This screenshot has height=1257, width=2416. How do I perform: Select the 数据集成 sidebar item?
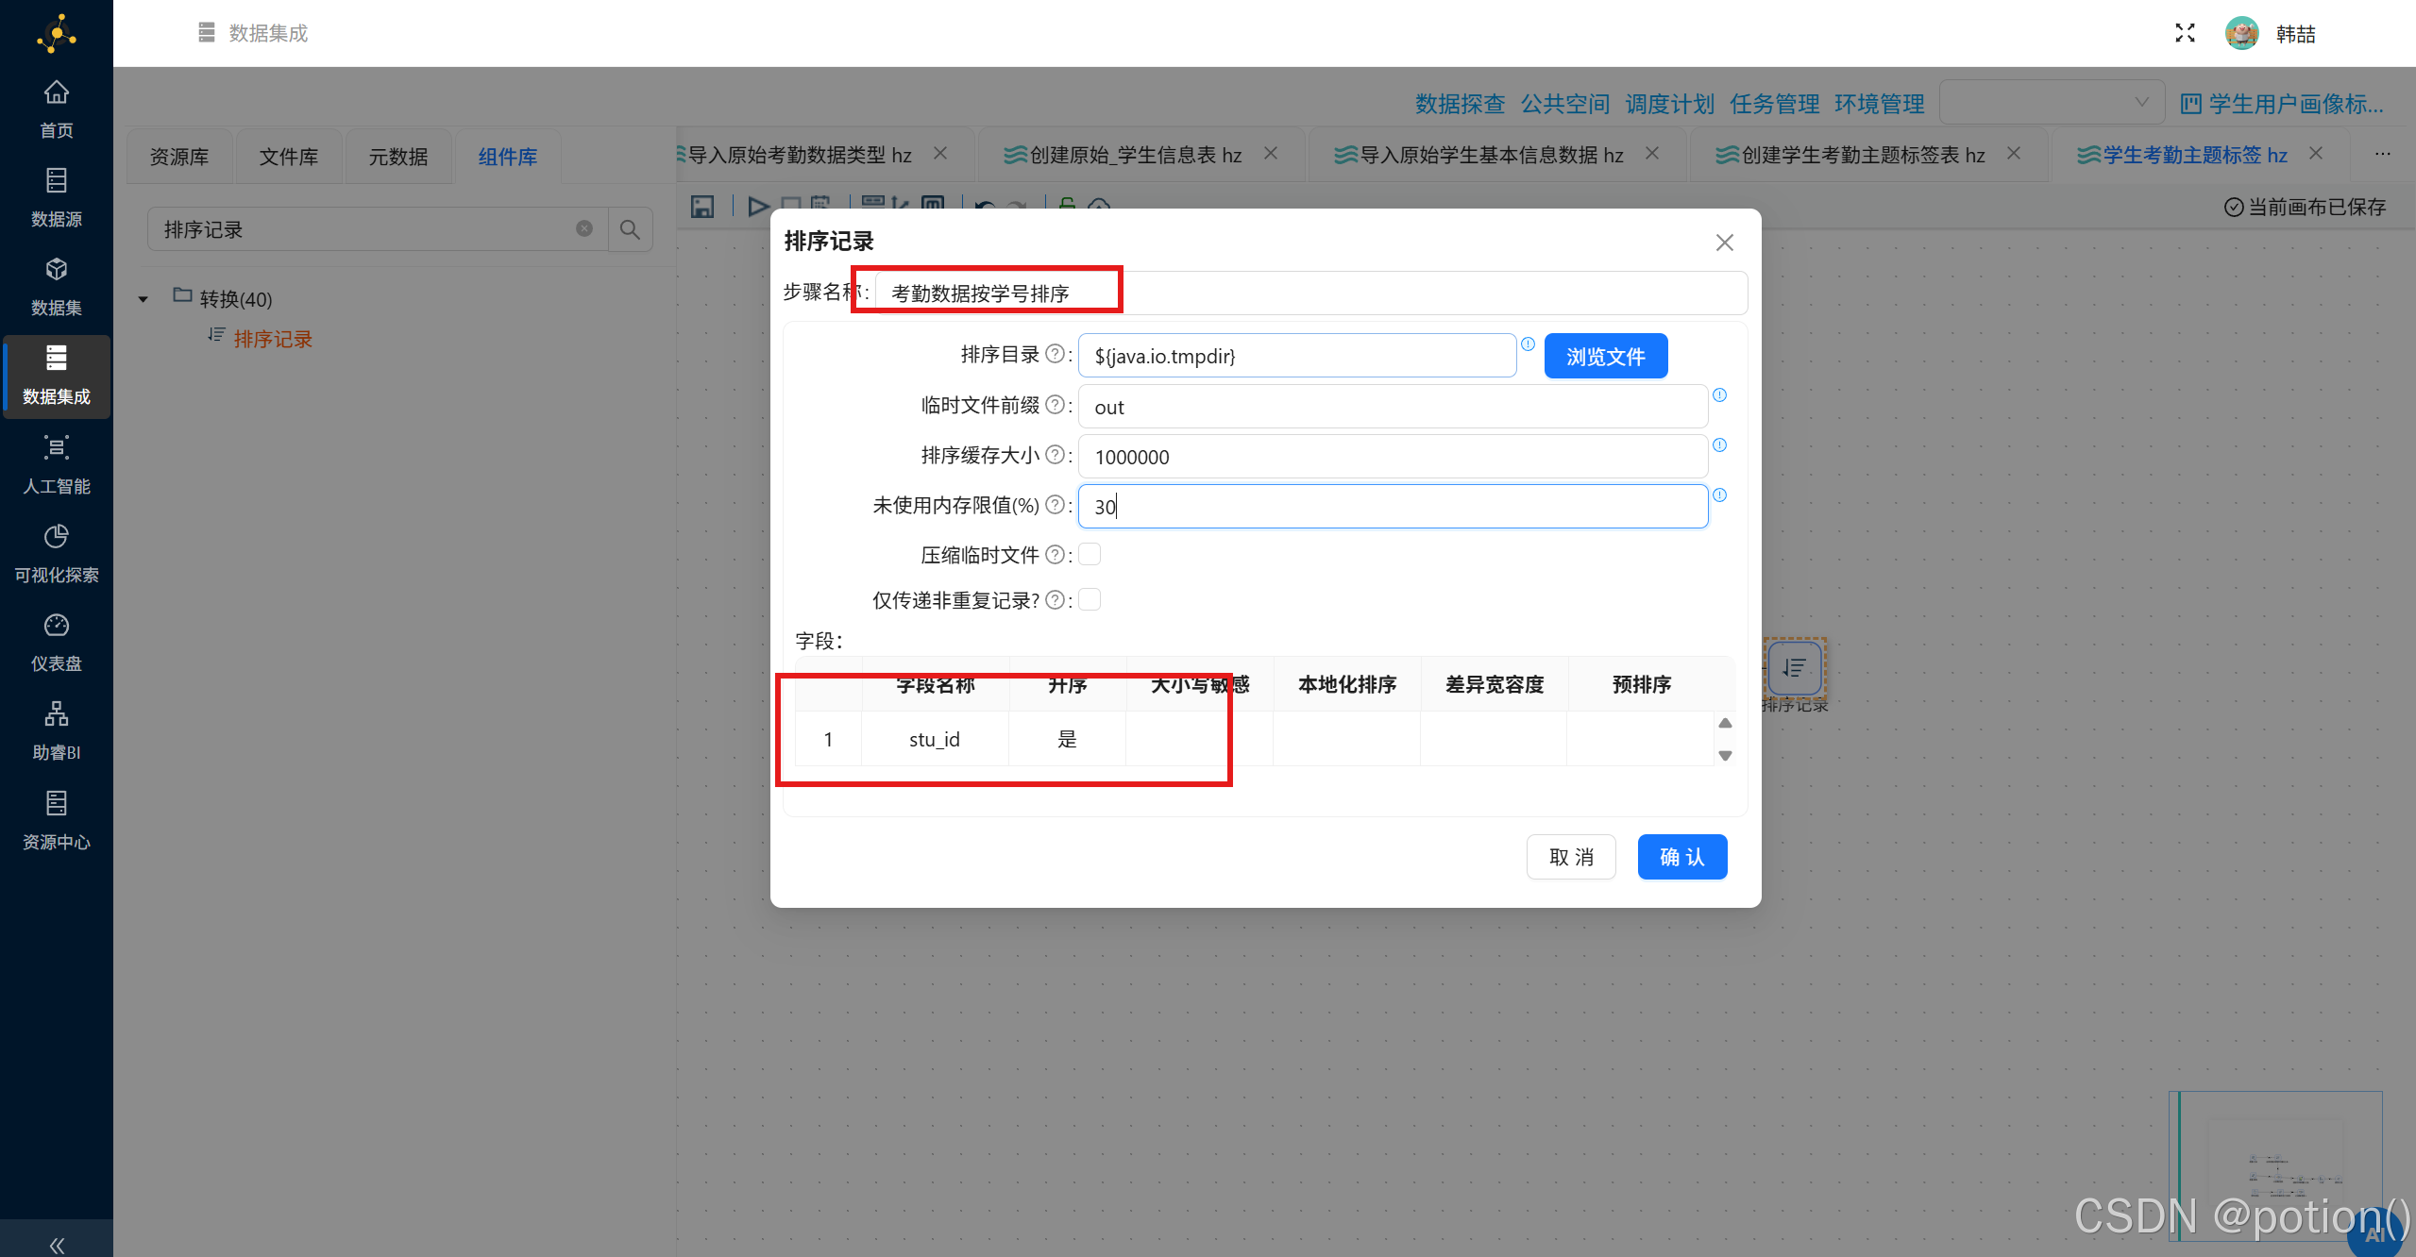(57, 377)
